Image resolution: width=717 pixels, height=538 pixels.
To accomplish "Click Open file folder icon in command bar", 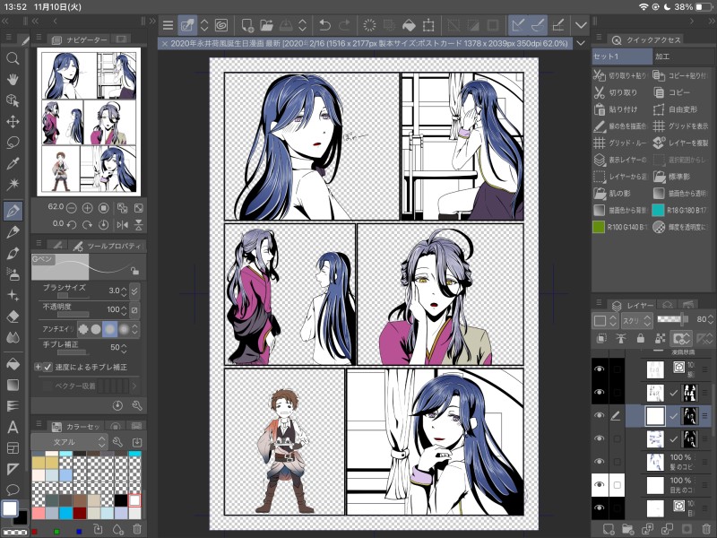I will 266,25.
